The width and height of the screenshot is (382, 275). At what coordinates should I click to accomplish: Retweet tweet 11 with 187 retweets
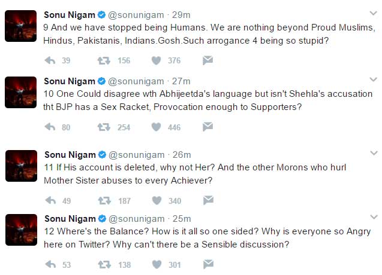pos(103,201)
